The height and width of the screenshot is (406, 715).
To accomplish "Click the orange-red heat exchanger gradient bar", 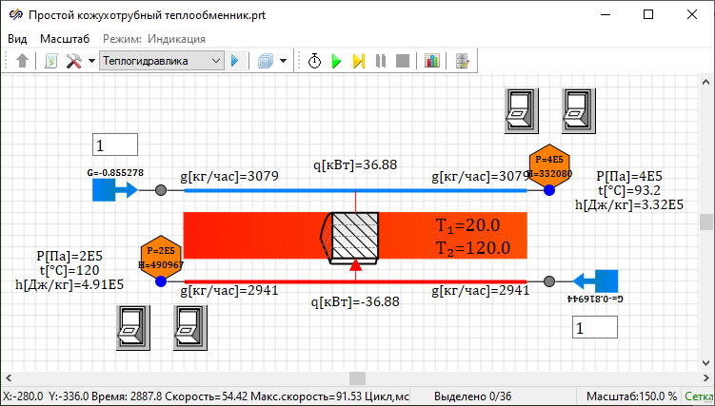I will pos(248,235).
